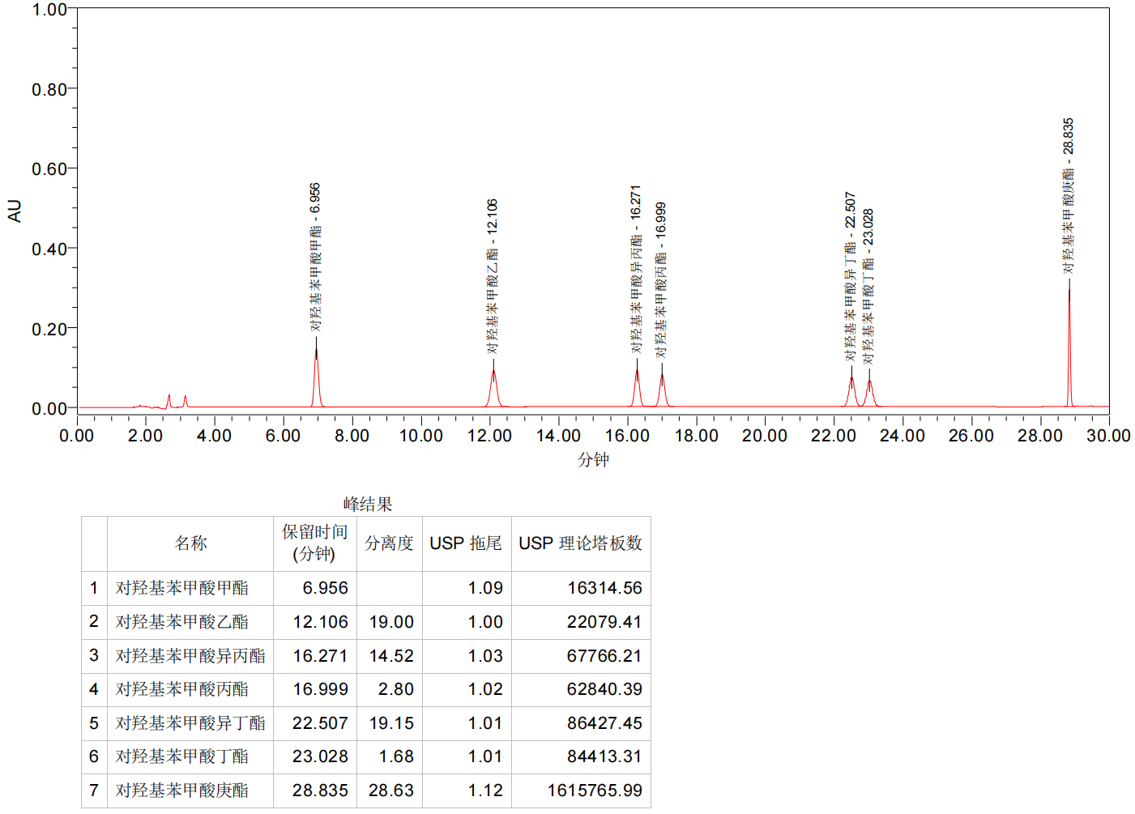
Task: Select the plate count cell 1615765.99
Action: click(594, 791)
